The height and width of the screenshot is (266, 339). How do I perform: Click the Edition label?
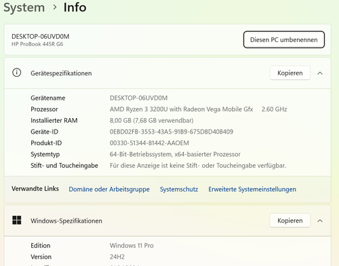(41, 246)
